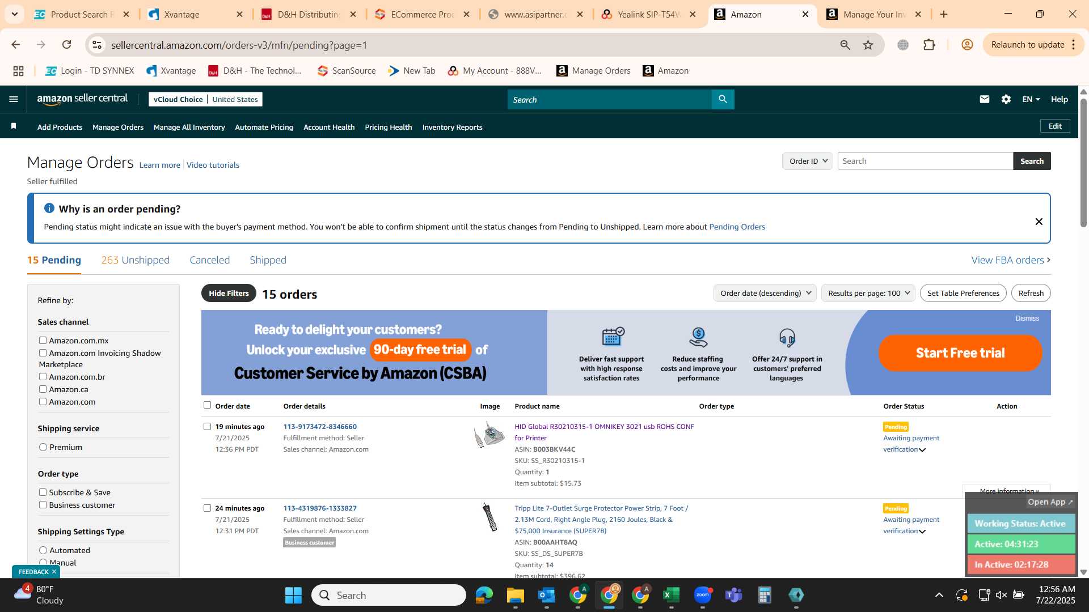Click the magnifier search button in header
Image resolution: width=1089 pixels, height=612 pixels.
point(723,99)
